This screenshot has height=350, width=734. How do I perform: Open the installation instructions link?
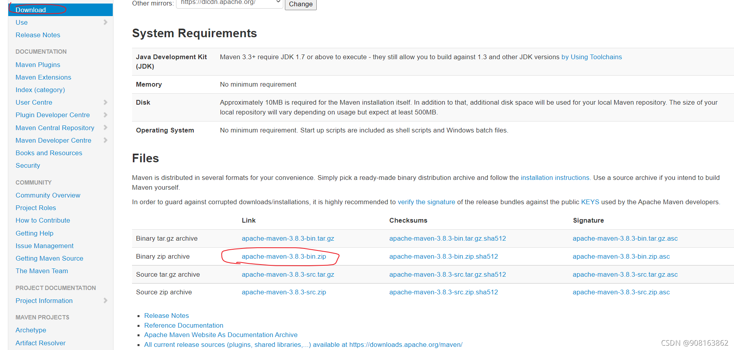[x=555, y=178]
